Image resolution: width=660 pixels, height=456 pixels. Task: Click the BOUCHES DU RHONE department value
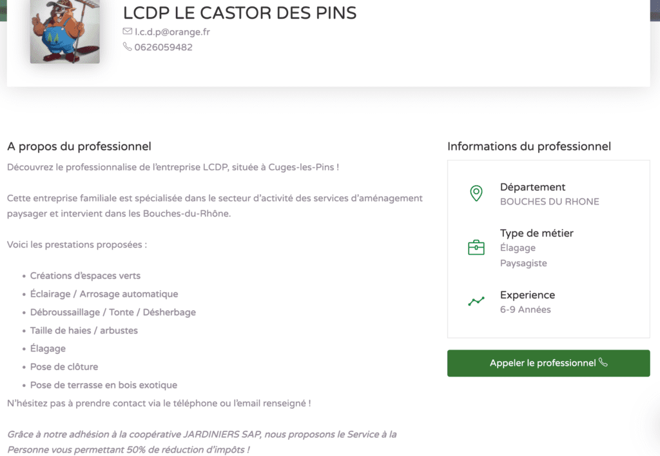(x=549, y=201)
